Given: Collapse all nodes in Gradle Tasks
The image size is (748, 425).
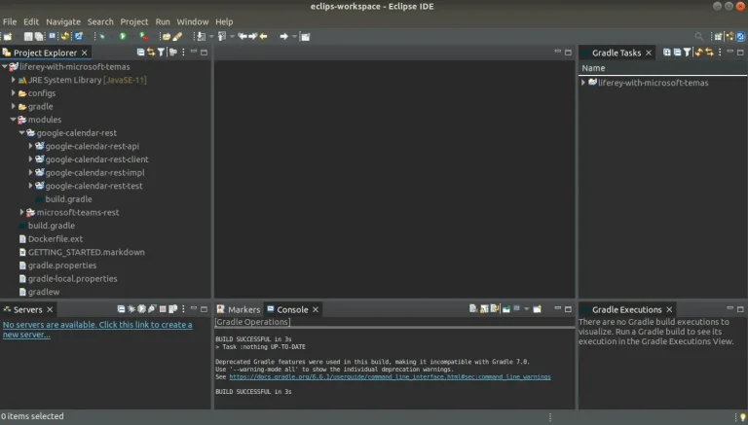Looking at the screenshot, I should tap(677, 52).
